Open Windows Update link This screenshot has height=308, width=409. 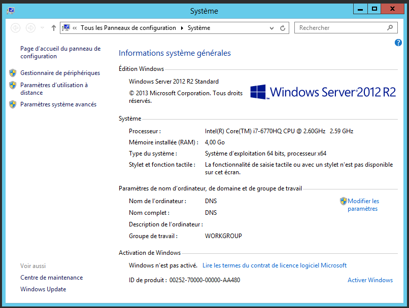[43, 289]
